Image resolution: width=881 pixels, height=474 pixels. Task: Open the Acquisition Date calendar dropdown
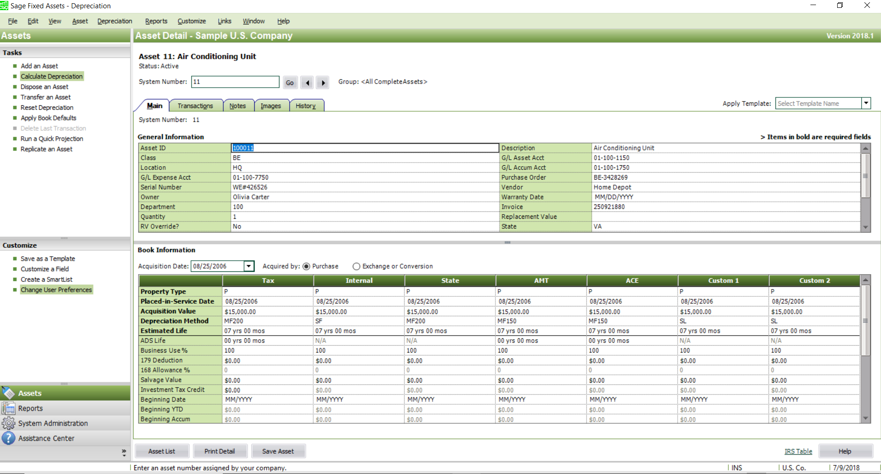(x=249, y=266)
